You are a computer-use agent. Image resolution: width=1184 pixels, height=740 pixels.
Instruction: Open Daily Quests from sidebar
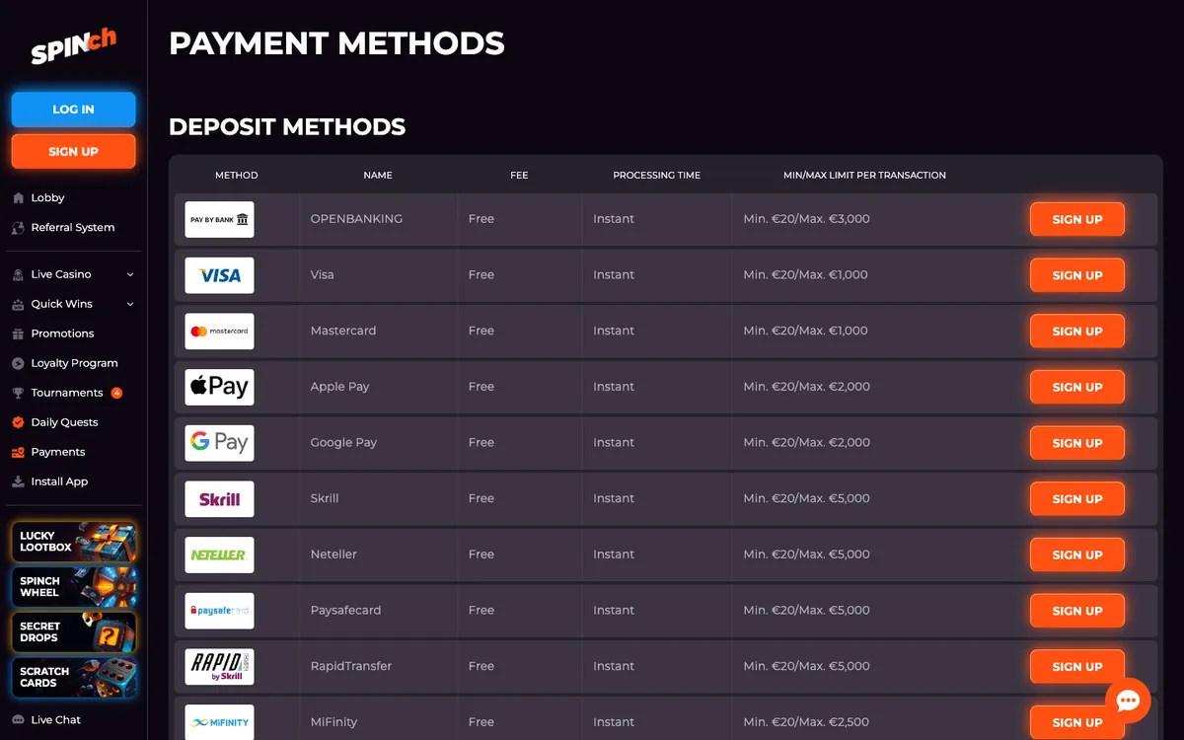(64, 423)
